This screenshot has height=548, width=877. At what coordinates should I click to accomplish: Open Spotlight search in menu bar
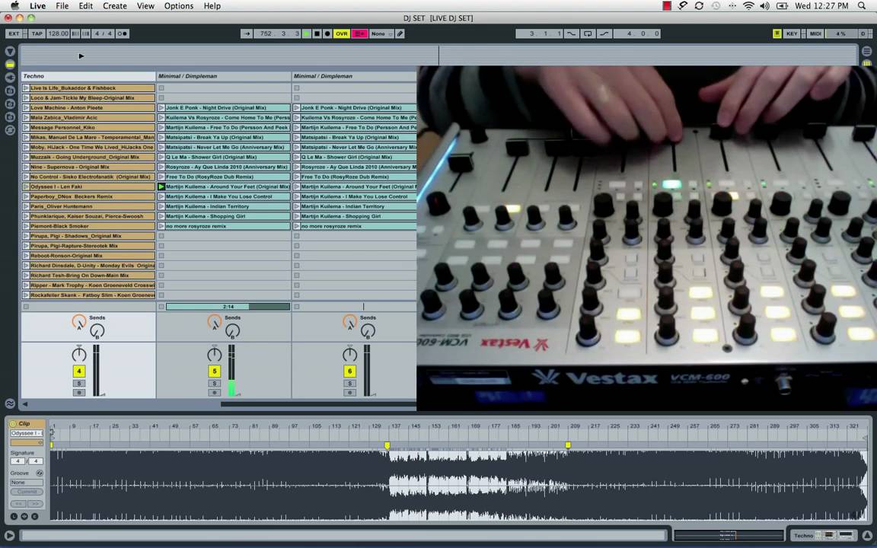click(x=861, y=5)
